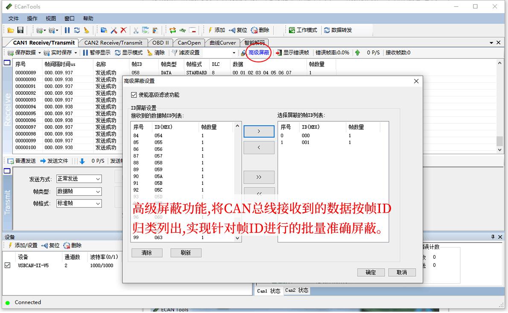Click the open folder icon in toolbar
The image size is (508, 313).
11,30
